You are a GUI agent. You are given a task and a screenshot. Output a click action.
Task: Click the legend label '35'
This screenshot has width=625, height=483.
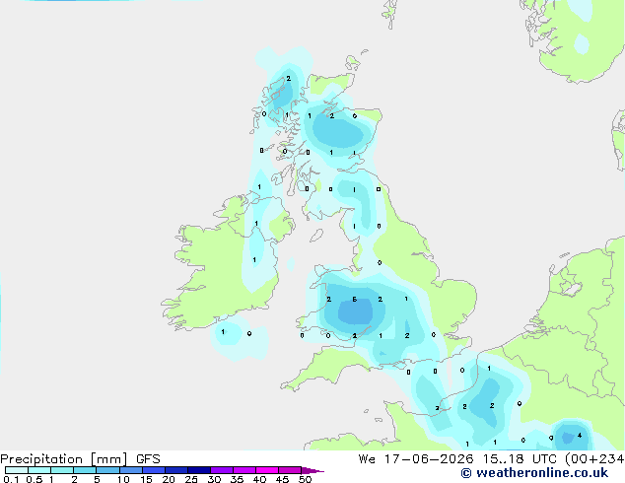(x=237, y=479)
